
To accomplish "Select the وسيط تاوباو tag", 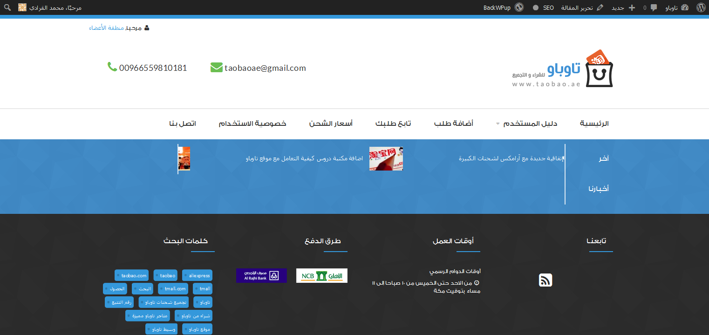I will tap(161, 329).
